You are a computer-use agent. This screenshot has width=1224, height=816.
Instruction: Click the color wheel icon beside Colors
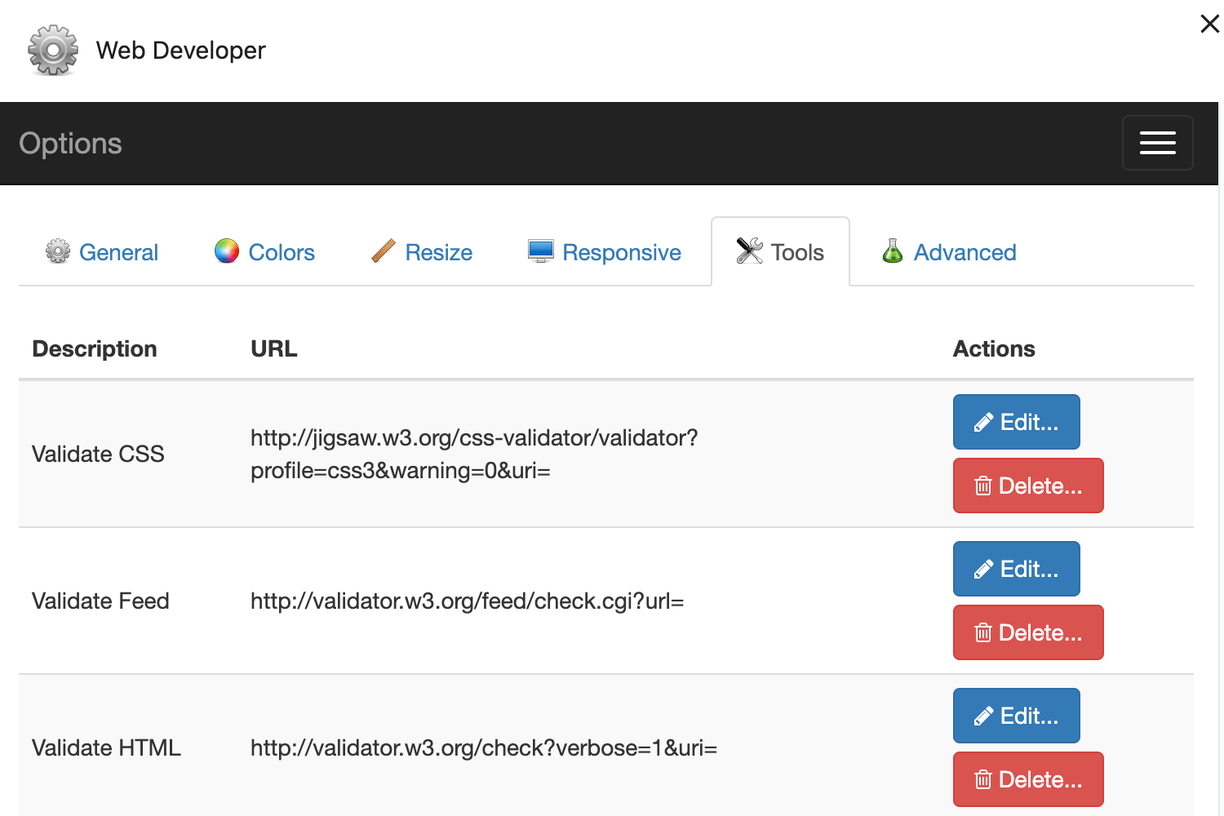point(226,252)
